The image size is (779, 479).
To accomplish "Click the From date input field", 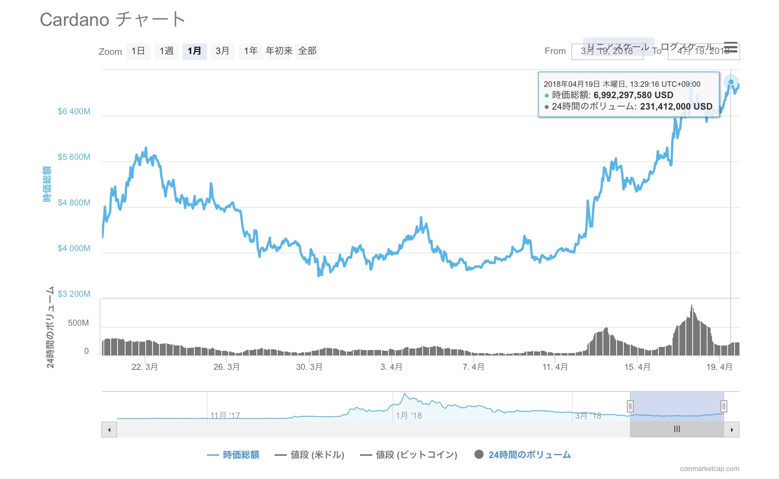I will [x=607, y=51].
